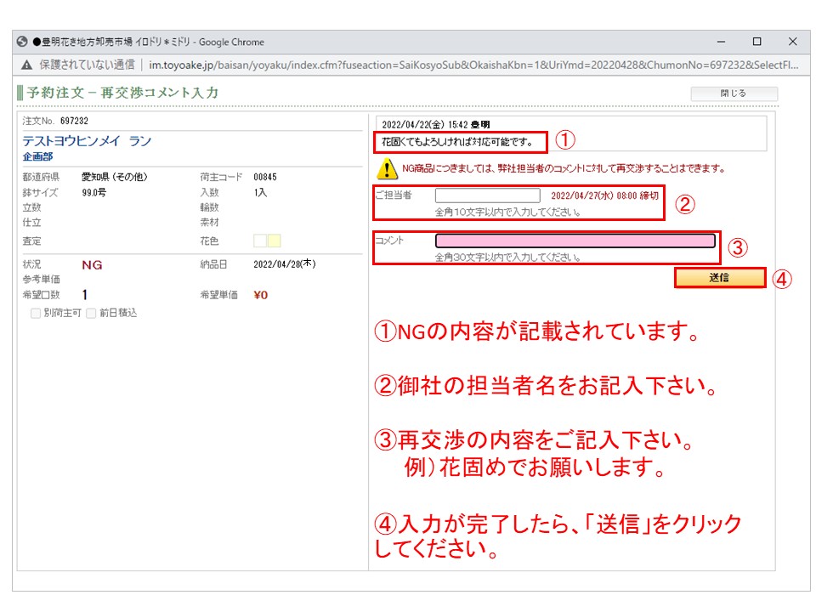
Task: Click the circled number ③ annotation
Action: coord(739,248)
